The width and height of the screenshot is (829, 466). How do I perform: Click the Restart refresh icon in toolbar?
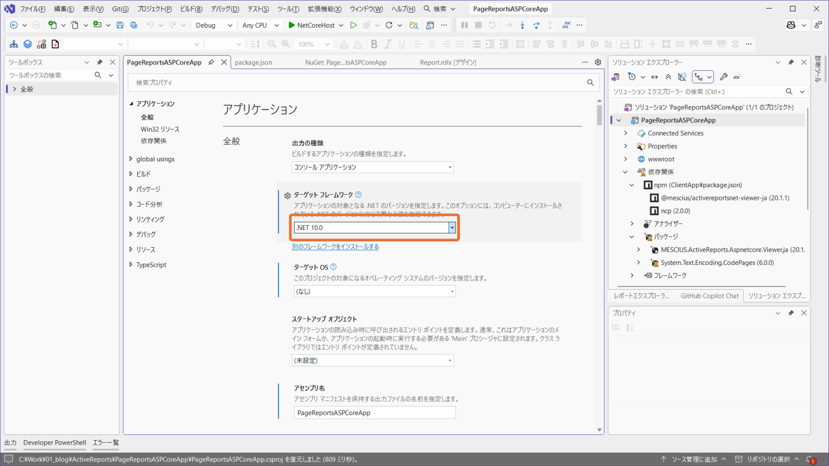[x=389, y=25]
